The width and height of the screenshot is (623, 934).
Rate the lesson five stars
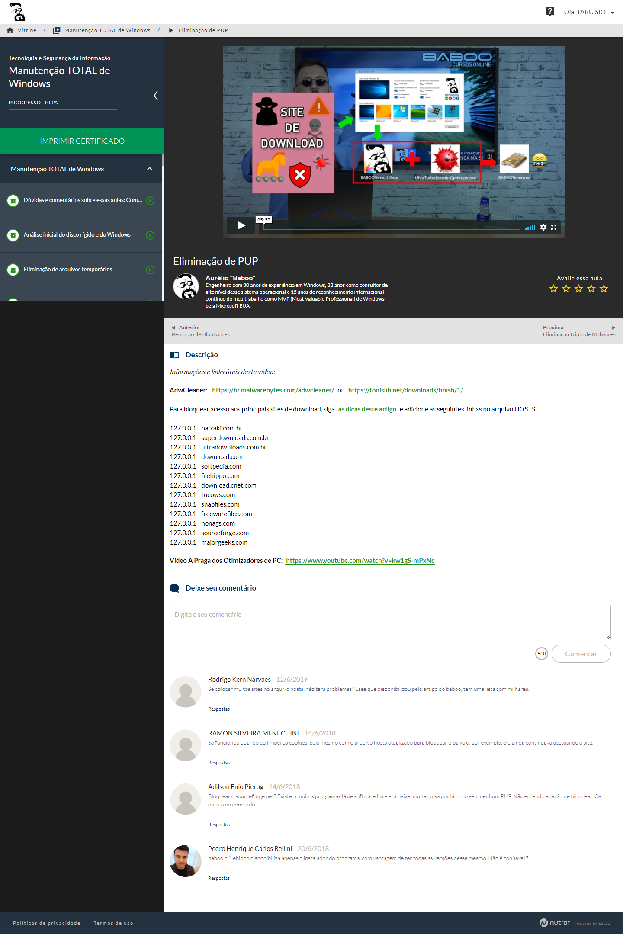(604, 289)
